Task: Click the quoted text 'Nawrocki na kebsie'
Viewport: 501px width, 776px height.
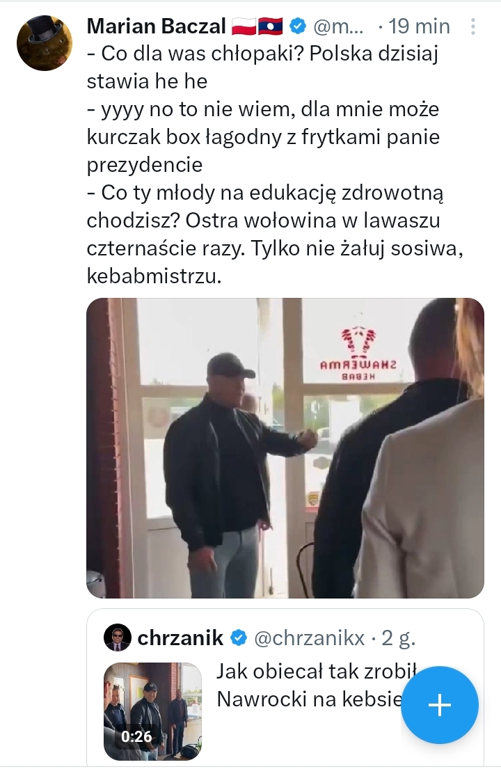Action: pos(310,699)
